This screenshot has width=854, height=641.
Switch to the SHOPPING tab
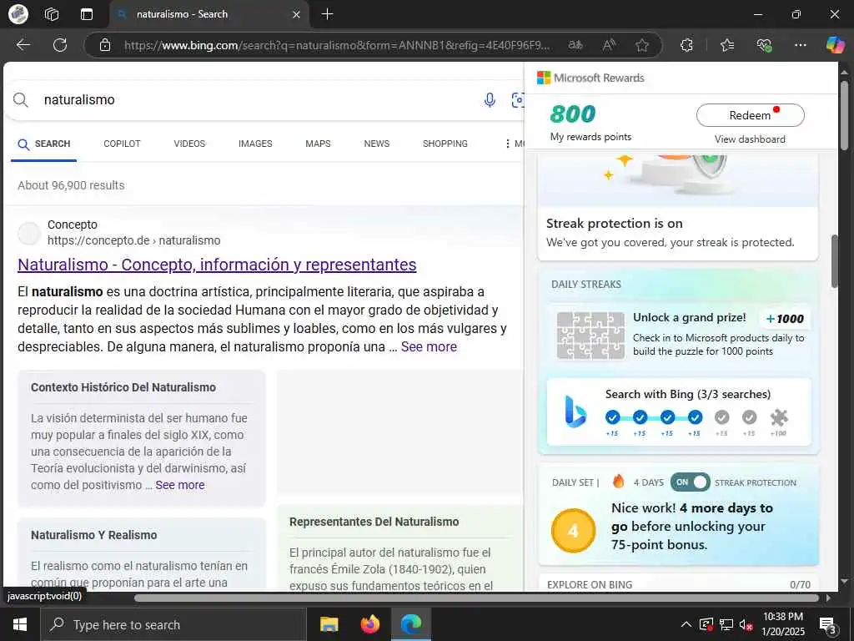click(x=445, y=144)
